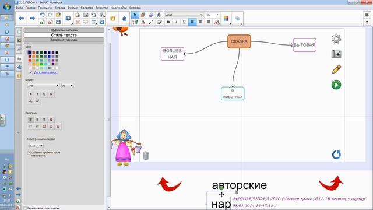Viewport: 373px width, 210px height.
Task: Open a file with the folder icon
Action: tap(58, 15)
